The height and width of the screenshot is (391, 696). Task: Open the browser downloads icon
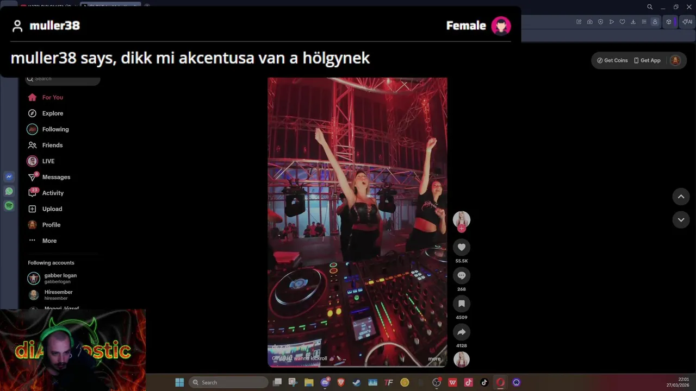(633, 22)
